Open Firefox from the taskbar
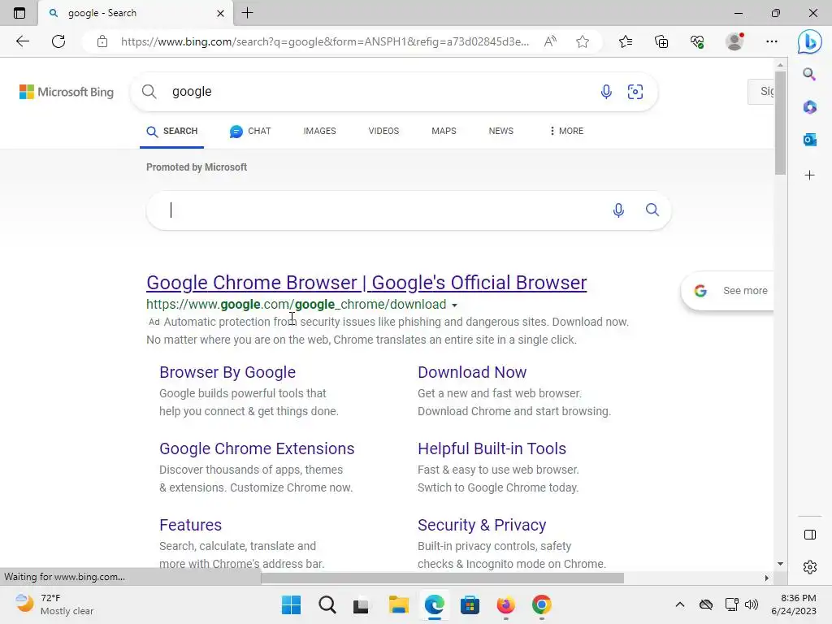The image size is (832, 624). (505, 604)
